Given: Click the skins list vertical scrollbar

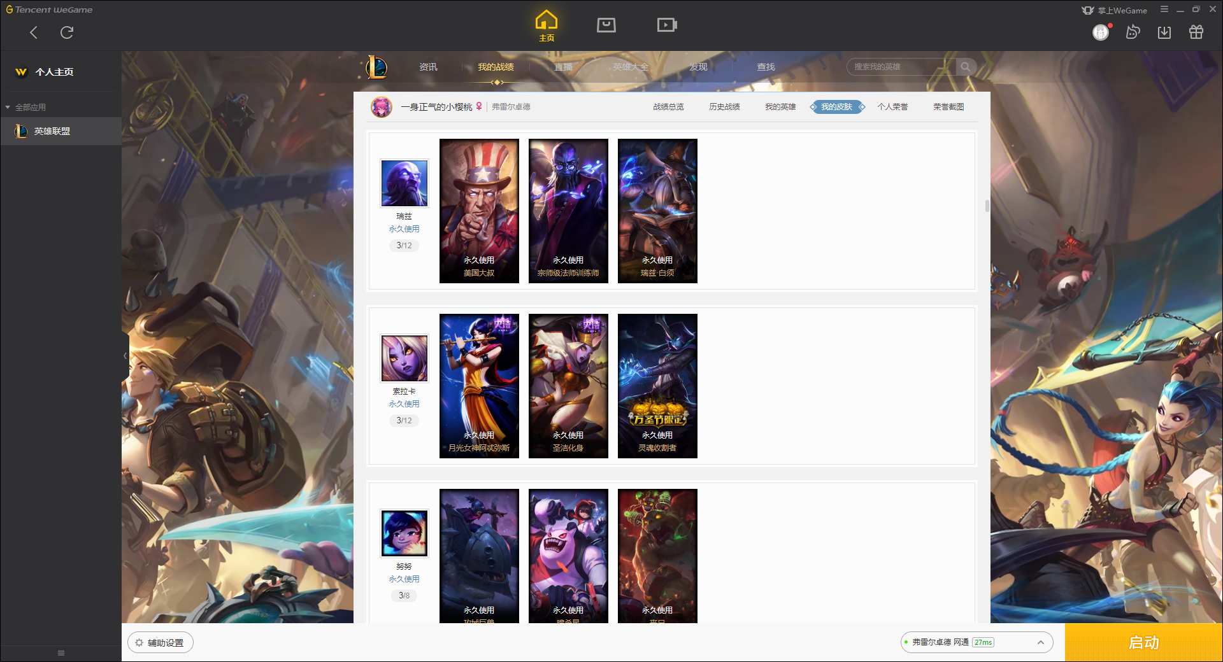Looking at the screenshot, I should point(987,206).
